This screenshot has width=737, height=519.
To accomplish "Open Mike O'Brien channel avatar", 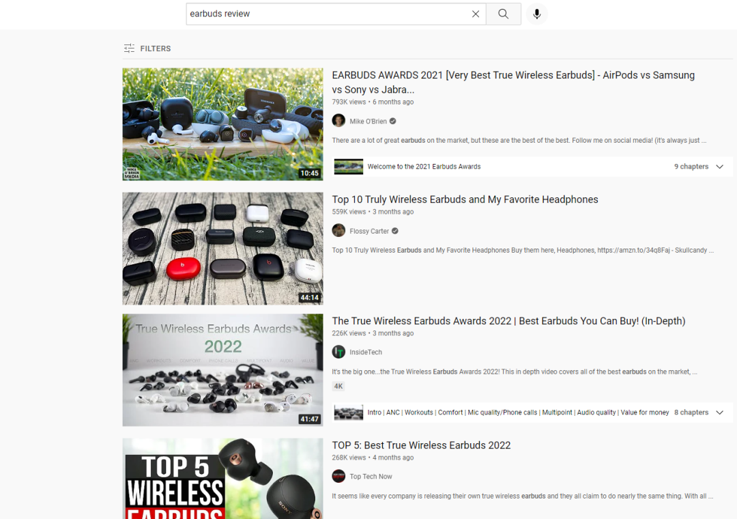I will coord(338,121).
